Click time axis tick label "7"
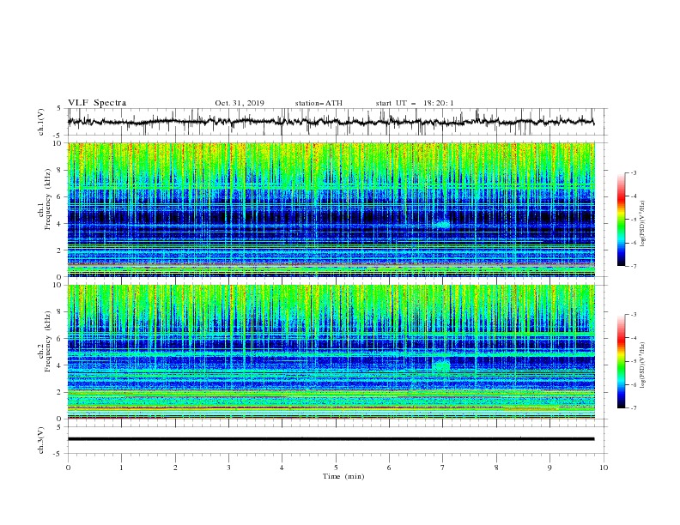The image size is (680, 525). [443, 468]
